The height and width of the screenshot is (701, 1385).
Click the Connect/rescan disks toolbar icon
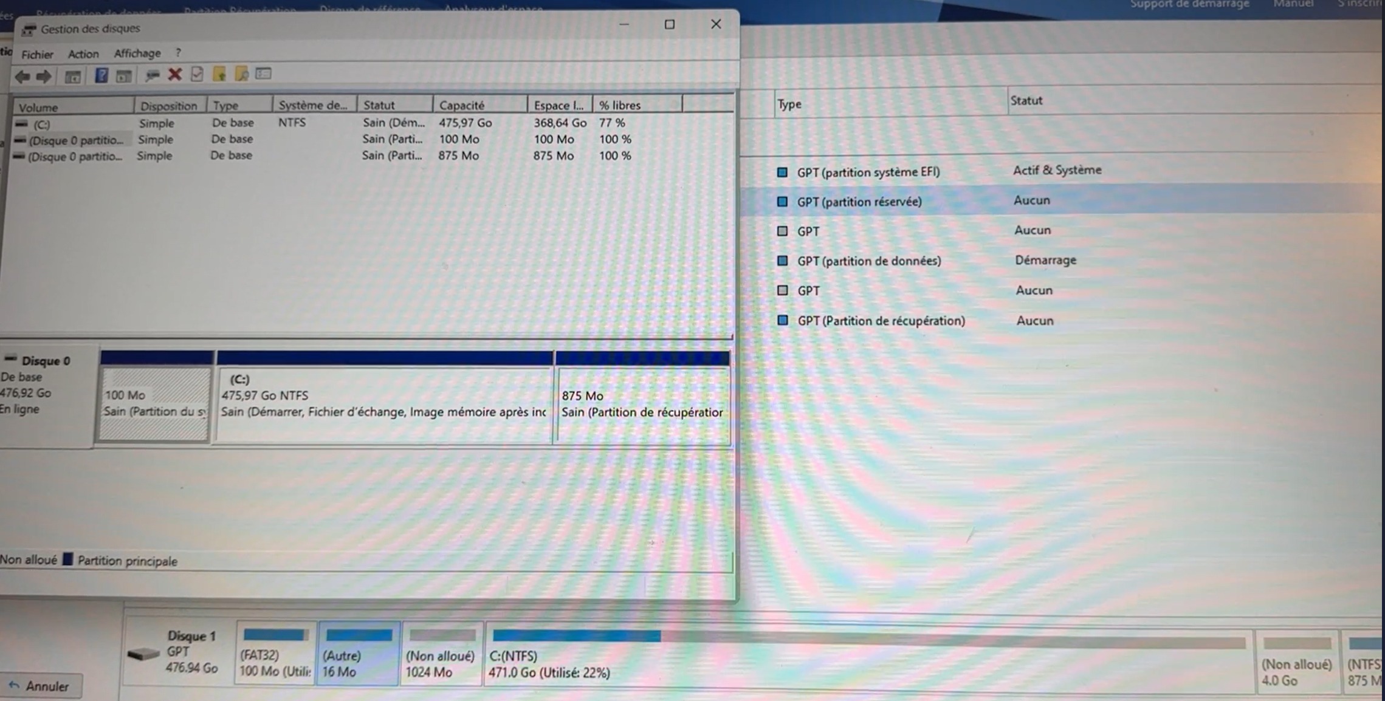coord(152,75)
